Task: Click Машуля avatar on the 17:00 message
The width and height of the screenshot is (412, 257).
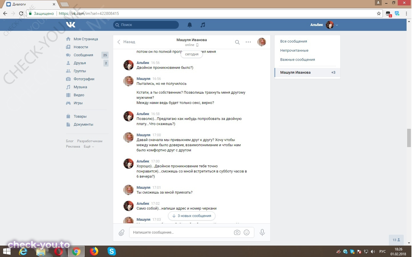Action: pos(129,137)
